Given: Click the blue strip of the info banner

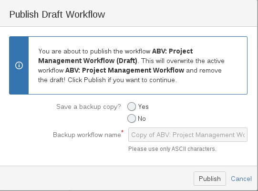Looking at the screenshot, I should [19, 65].
